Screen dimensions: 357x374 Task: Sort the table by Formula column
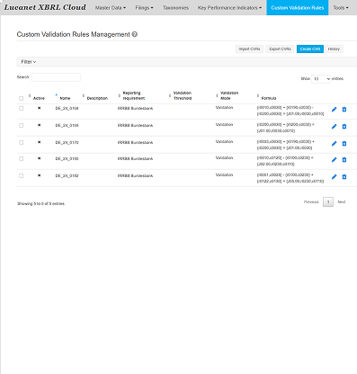tap(269, 98)
